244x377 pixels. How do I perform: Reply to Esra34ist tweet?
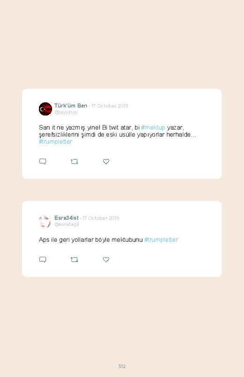[x=43, y=260]
